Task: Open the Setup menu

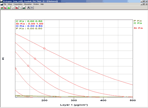Action: pyautogui.click(x=10, y=4)
